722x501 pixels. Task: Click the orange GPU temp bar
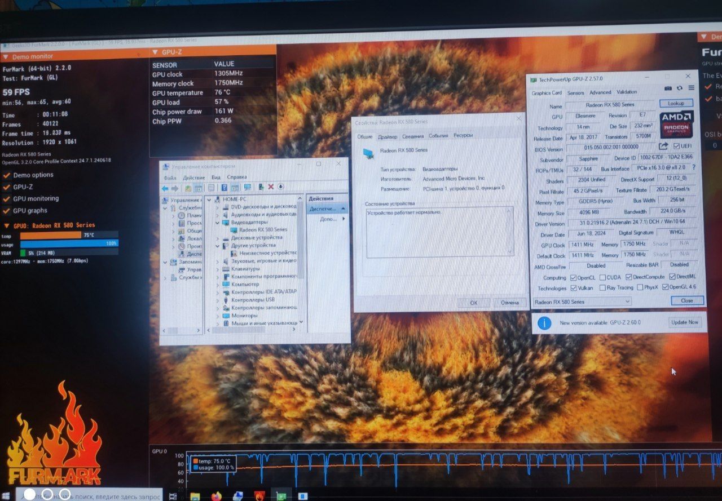click(x=51, y=235)
